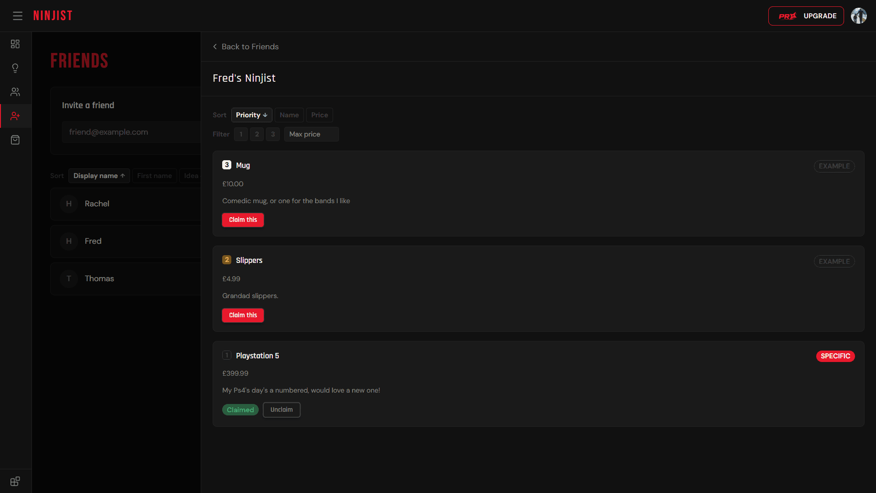Sort friends by Display name
This screenshot has height=493, width=876.
point(99,176)
